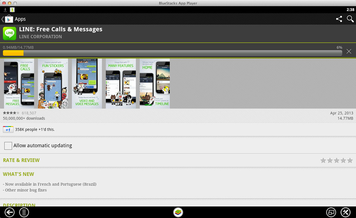Click LINE CORPORATION developer name
Screen dimensions: 356x218
point(40,36)
